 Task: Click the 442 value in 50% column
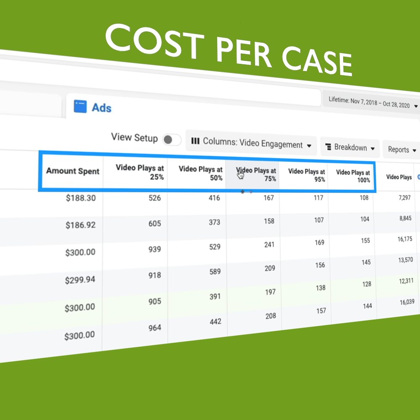tap(215, 321)
